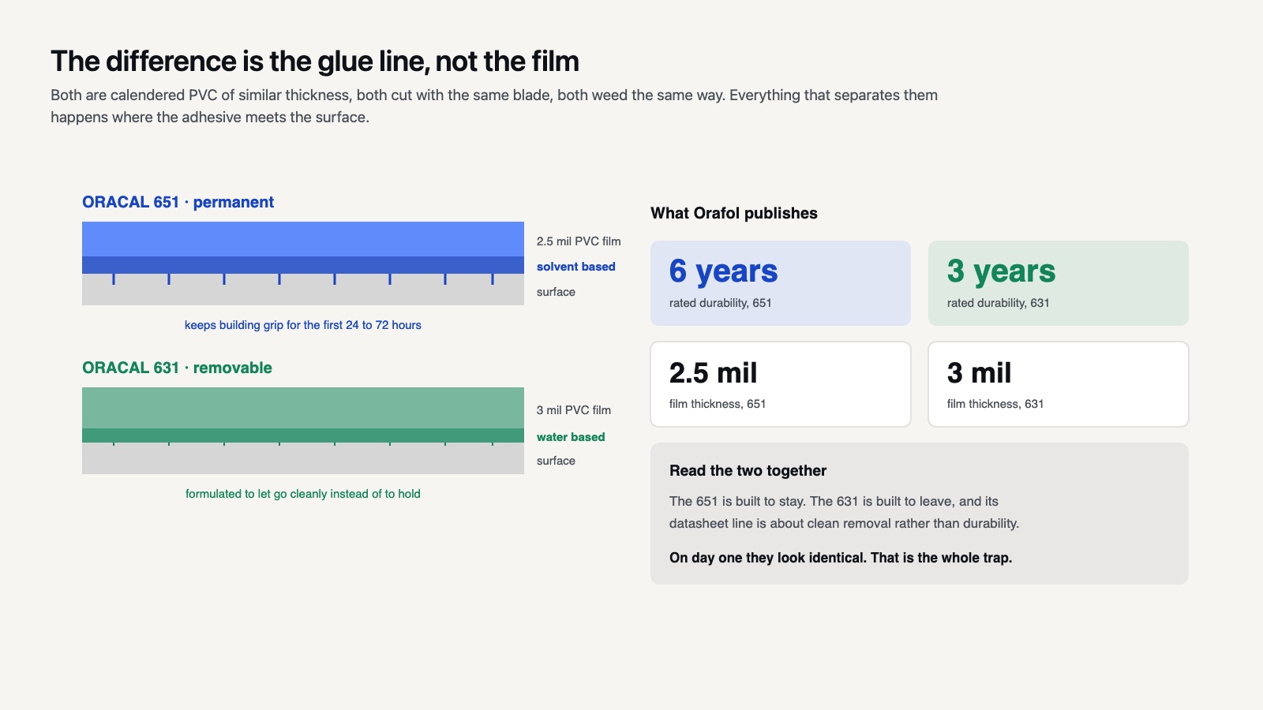Click the 'surface' label beside the 651 diagram
1263x710 pixels.
[x=556, y=292]
